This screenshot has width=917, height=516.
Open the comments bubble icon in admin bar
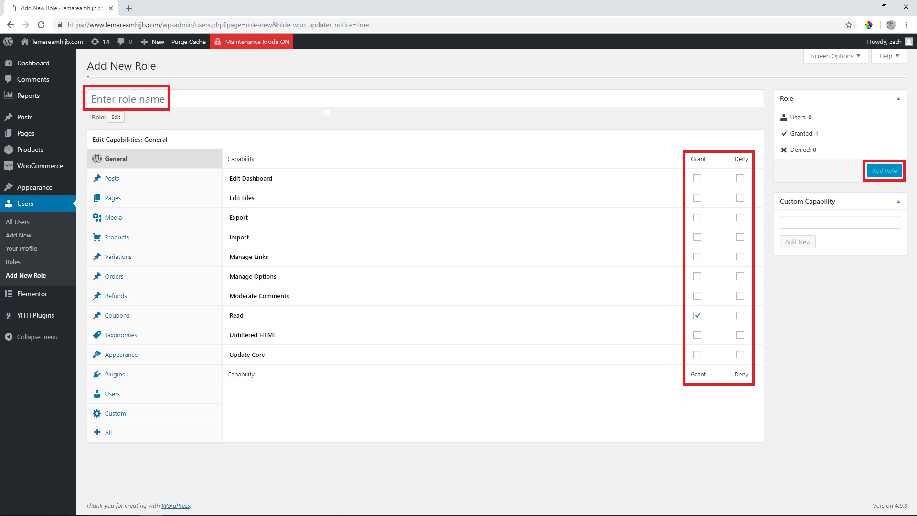121,42
